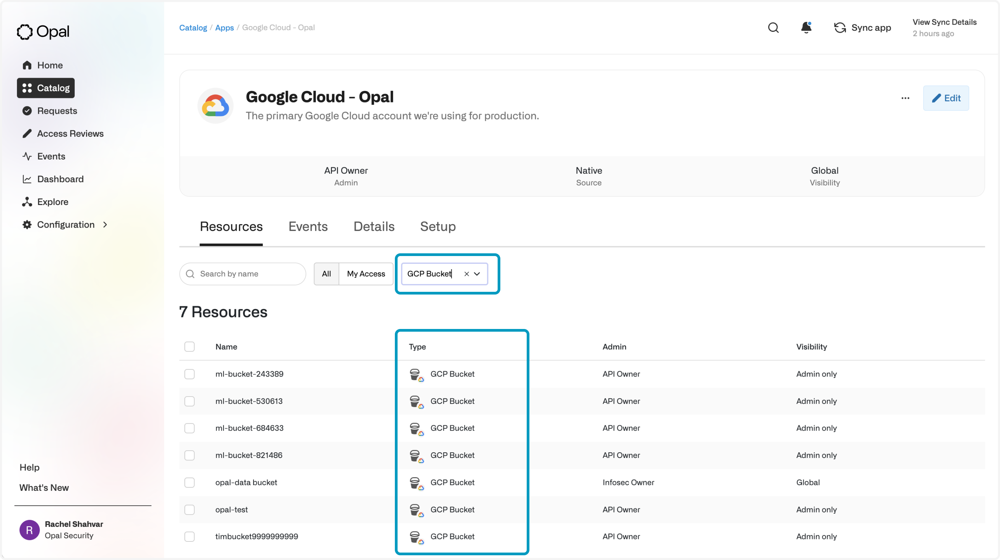Click the Events pulse icon
The height and width of the screenshot is (560, 1000).
(27, 156)
